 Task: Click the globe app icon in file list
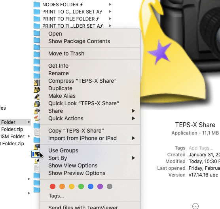pyautogui.click(x=37, y=104)
